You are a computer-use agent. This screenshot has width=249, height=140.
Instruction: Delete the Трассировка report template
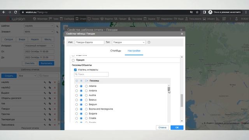point(55,125)
